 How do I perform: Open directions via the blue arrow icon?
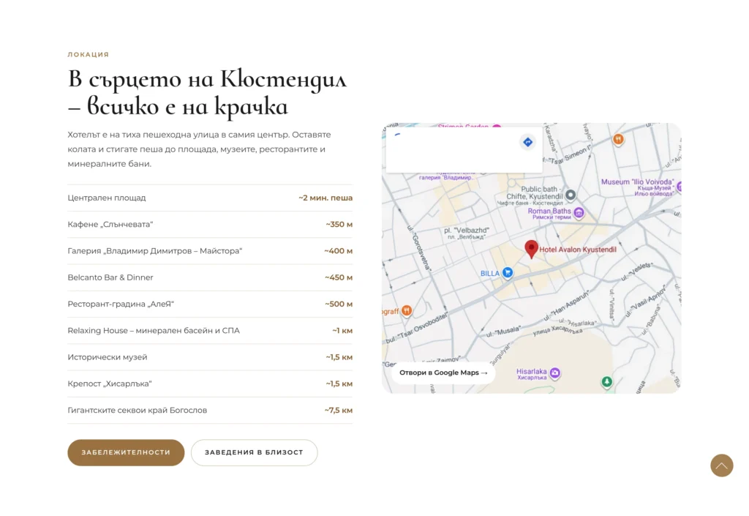(527, 142)
